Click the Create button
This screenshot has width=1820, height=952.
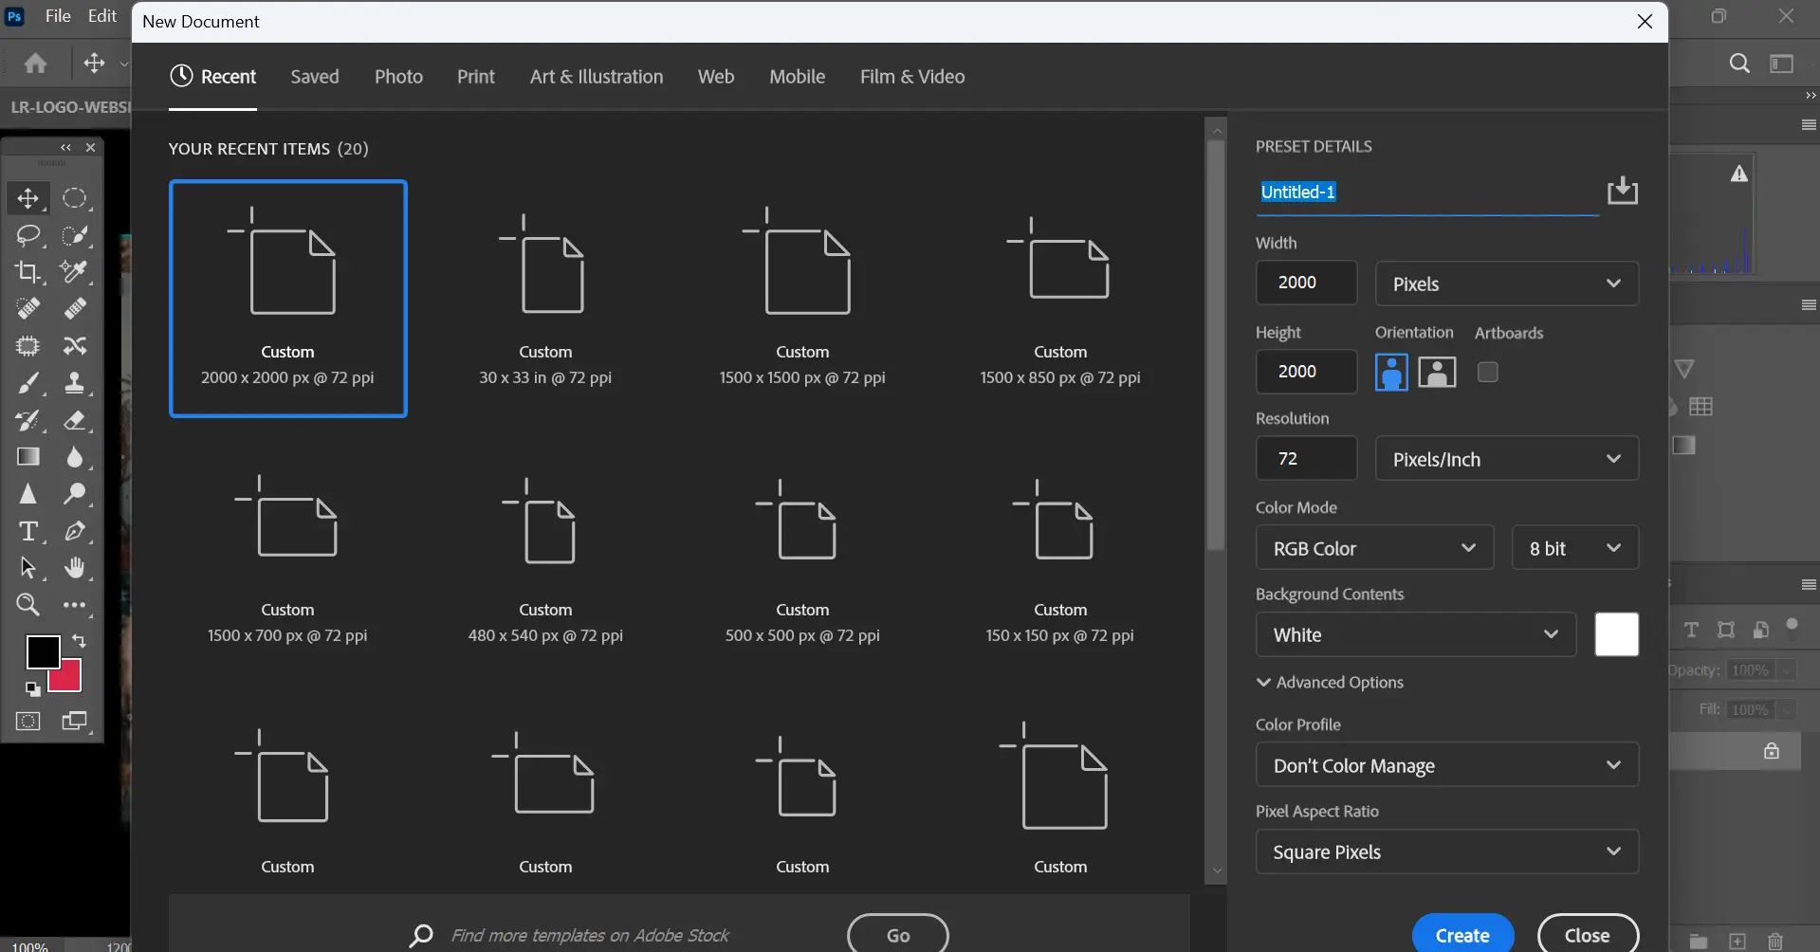[1462, 935]
